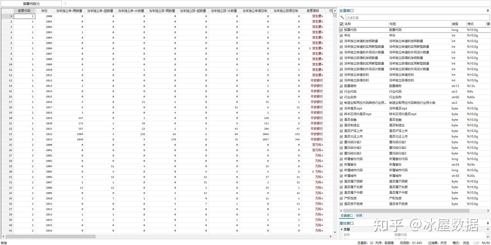Toggle the 重污染分组1 variable checkbox
The width and height of the screenshot is (491, 245).
(x=341, y=142)
